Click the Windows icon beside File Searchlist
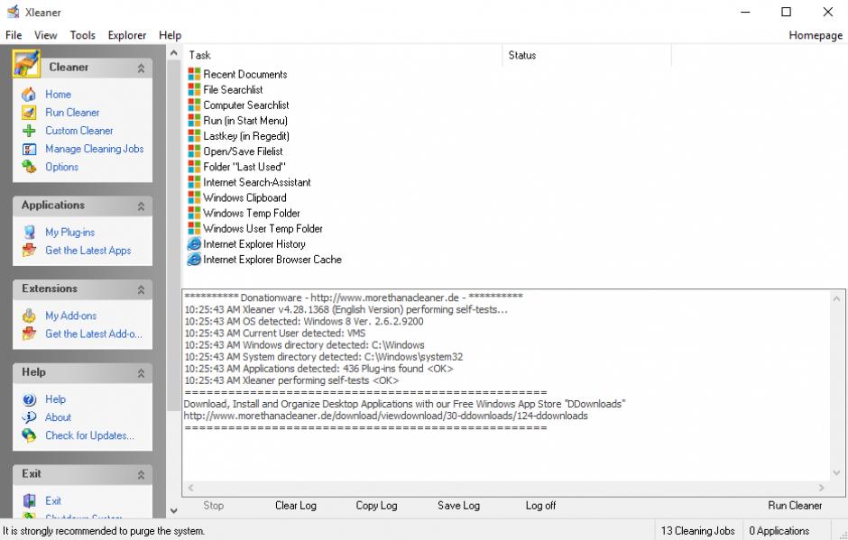 pos(194,90)
